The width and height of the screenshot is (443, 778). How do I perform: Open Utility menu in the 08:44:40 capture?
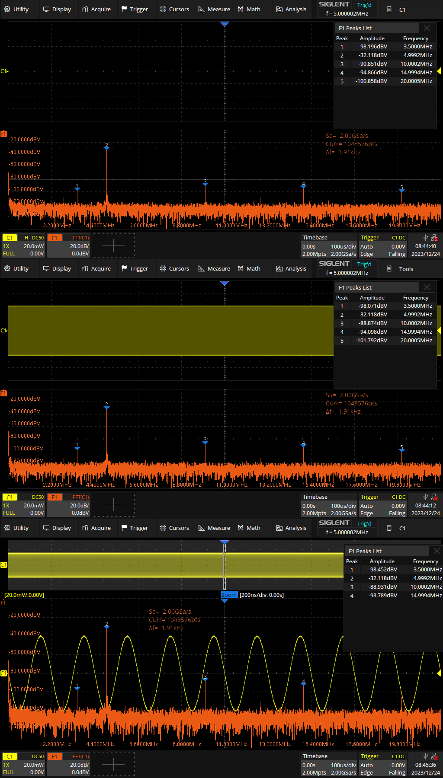[x=16, y=9]
